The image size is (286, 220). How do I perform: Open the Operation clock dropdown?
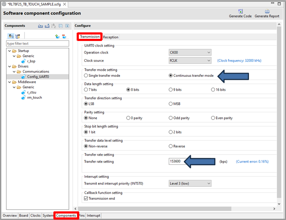(x=190, y=53)
